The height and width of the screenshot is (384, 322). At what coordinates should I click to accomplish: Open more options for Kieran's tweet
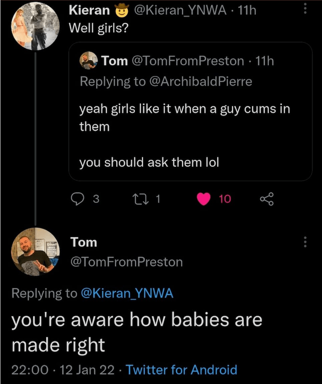[305, 10]
